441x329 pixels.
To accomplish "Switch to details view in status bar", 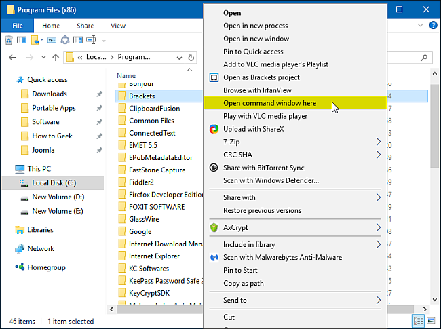I will coord(418,320).
